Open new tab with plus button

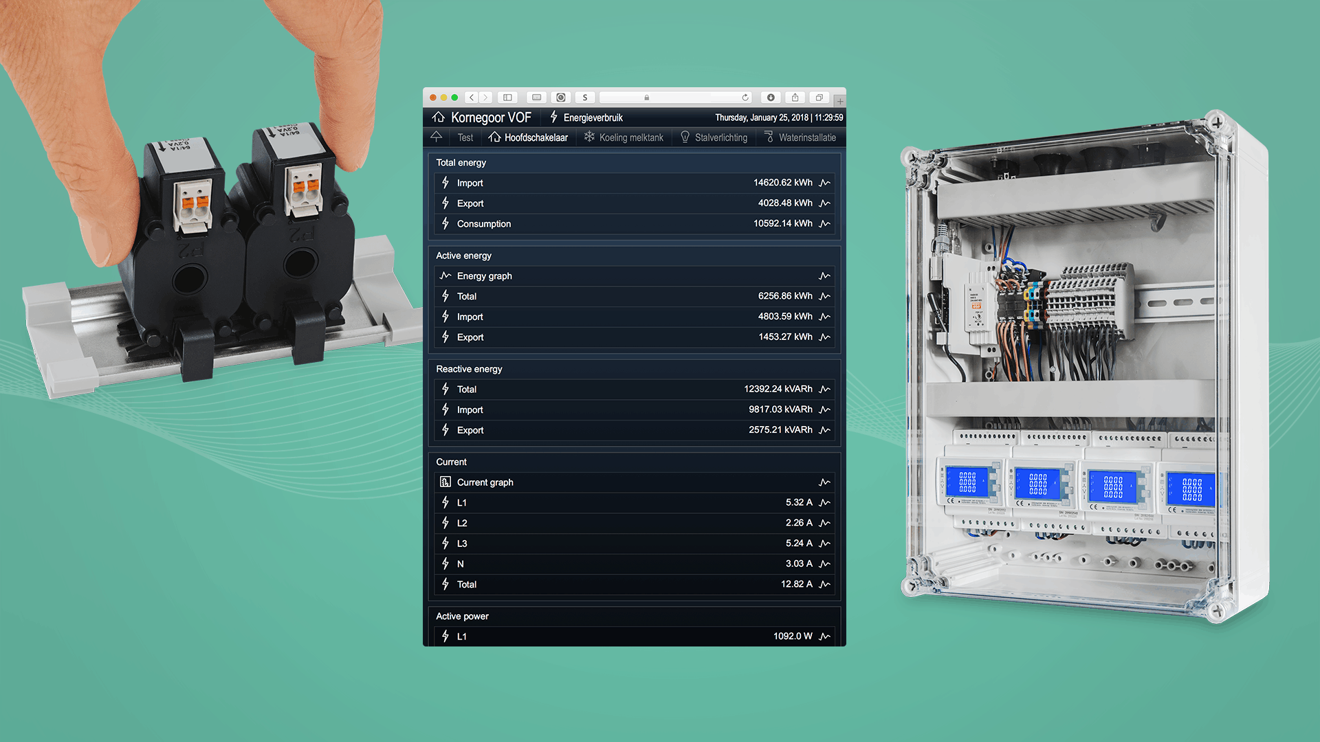[x=840, y=101]
